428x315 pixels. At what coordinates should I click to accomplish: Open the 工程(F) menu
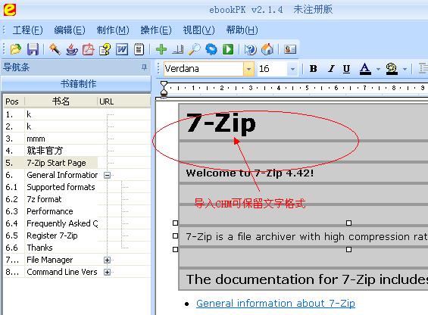(27, 30)
